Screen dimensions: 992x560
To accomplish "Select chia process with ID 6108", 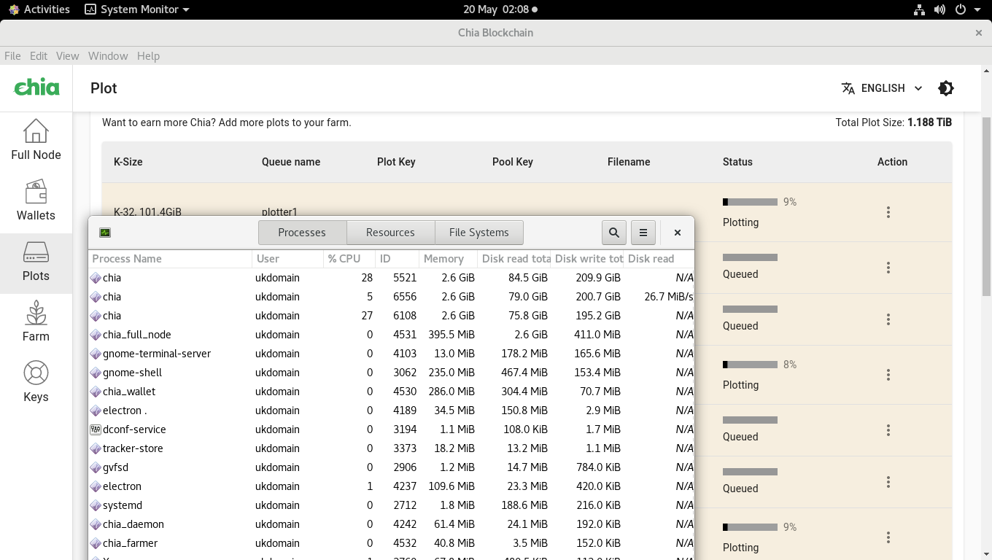I will pyautogui.click(x=392, y=316).
